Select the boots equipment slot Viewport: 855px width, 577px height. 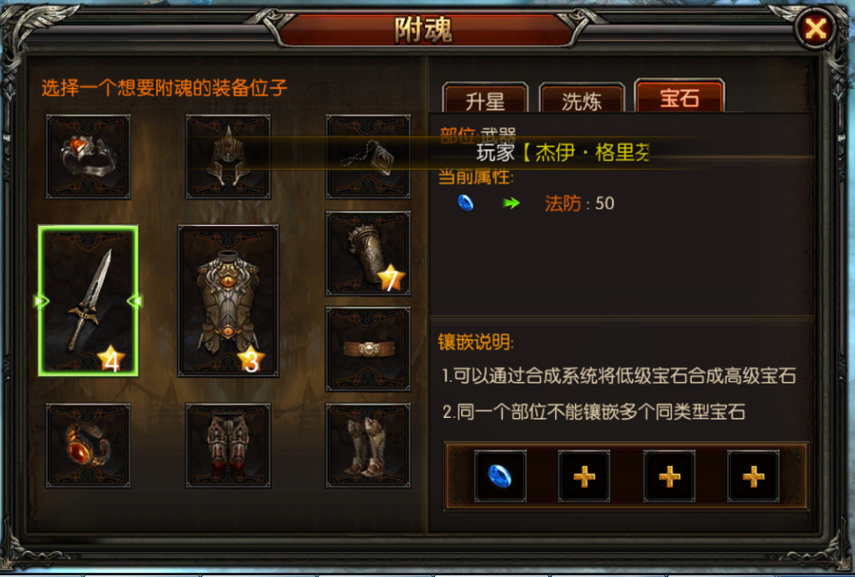[368, 446]
